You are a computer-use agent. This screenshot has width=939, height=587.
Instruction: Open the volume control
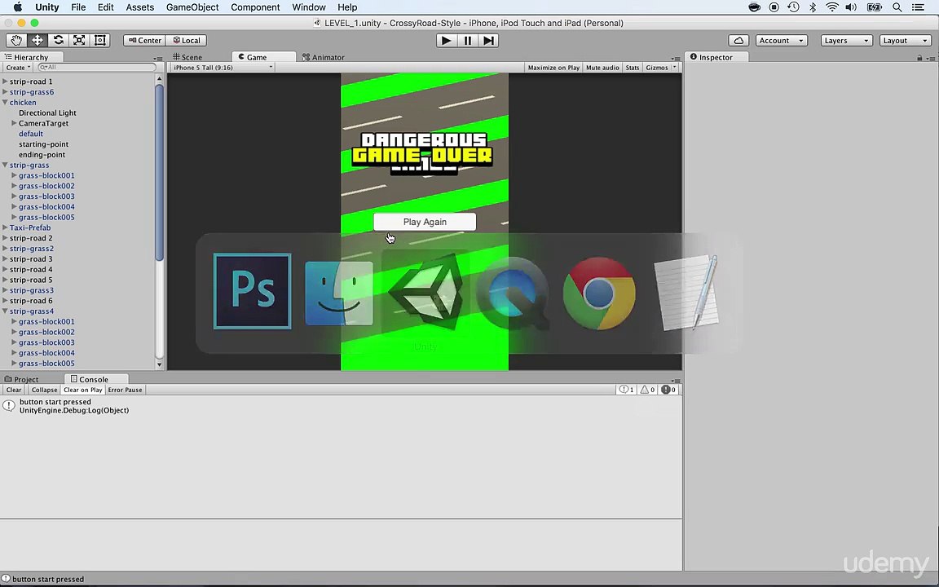click(851, 7)
